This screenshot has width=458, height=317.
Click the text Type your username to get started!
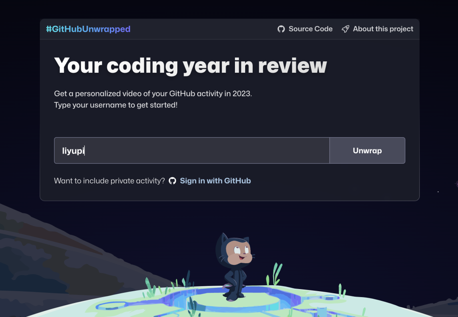pos(116,105)
